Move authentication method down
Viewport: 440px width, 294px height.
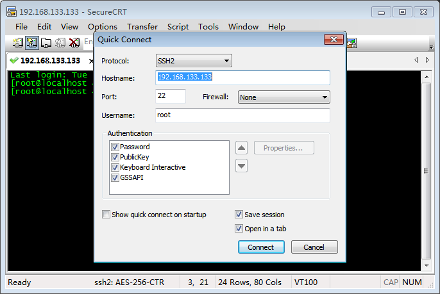241,166
